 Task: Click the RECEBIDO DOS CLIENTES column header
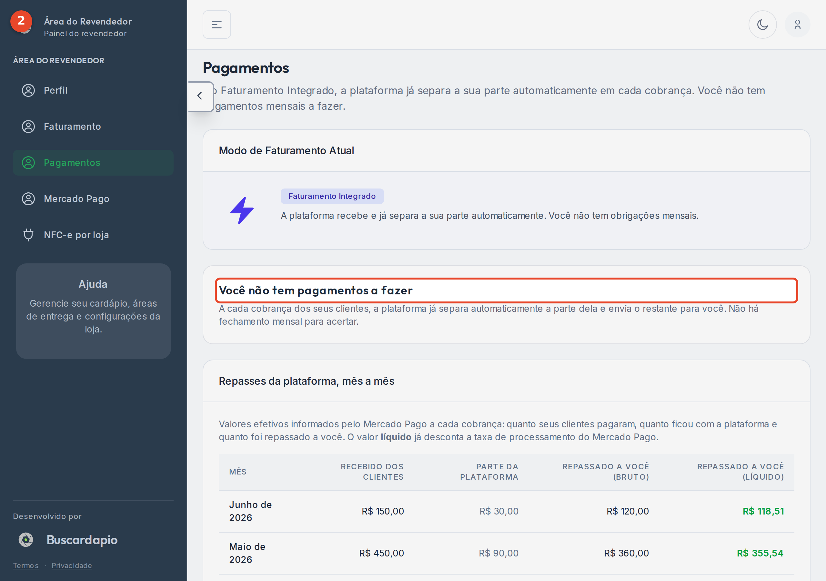(x=372, y=472)
